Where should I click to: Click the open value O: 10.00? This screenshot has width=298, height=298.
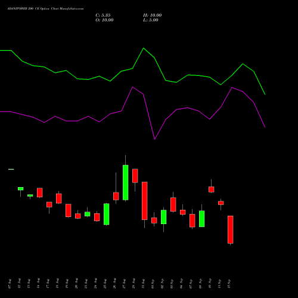104,20
